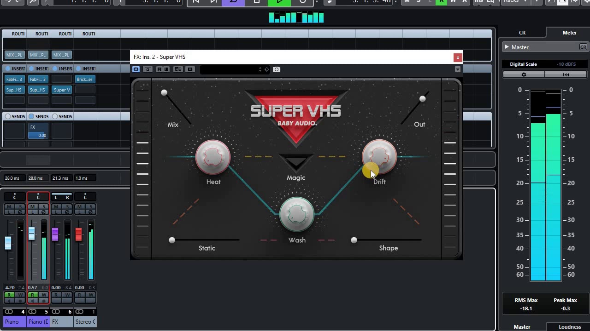
Task: Click the Shape slider handle
Action: [x=354, y=240]
